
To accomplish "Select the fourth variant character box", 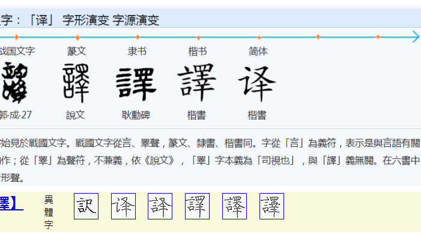I will (x=198, y=206).
